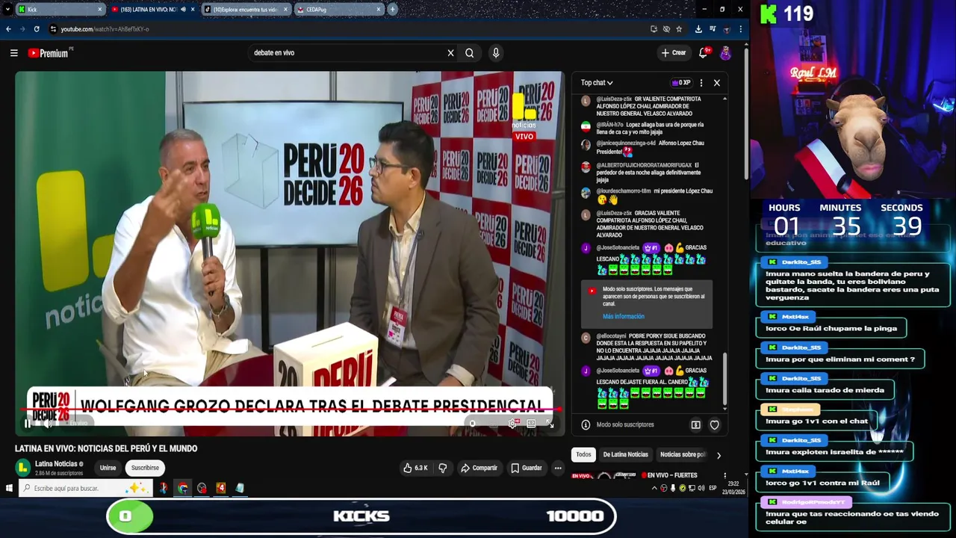
Task: Like the video showing 6.3 K
Action: 415,468
